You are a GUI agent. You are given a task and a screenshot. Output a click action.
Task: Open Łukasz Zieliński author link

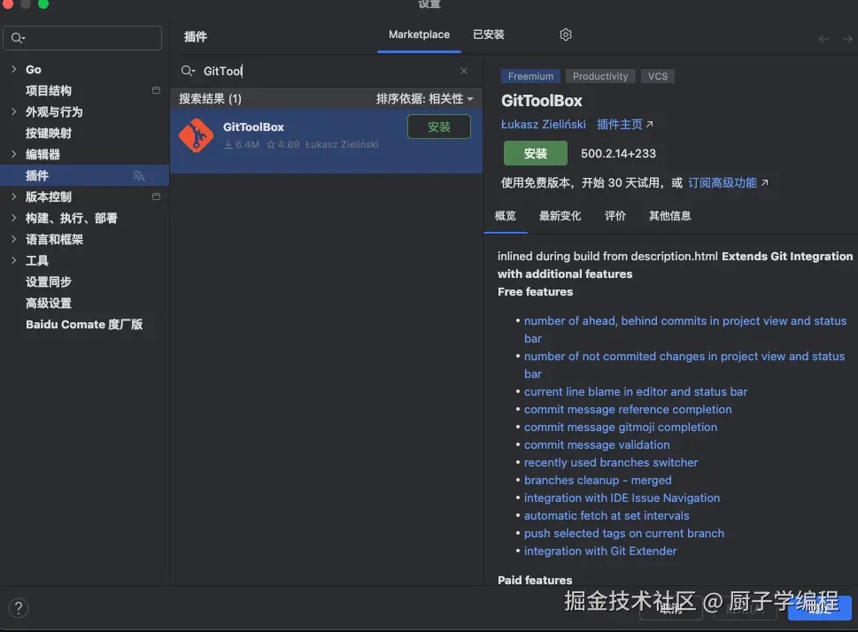(544, 124)
